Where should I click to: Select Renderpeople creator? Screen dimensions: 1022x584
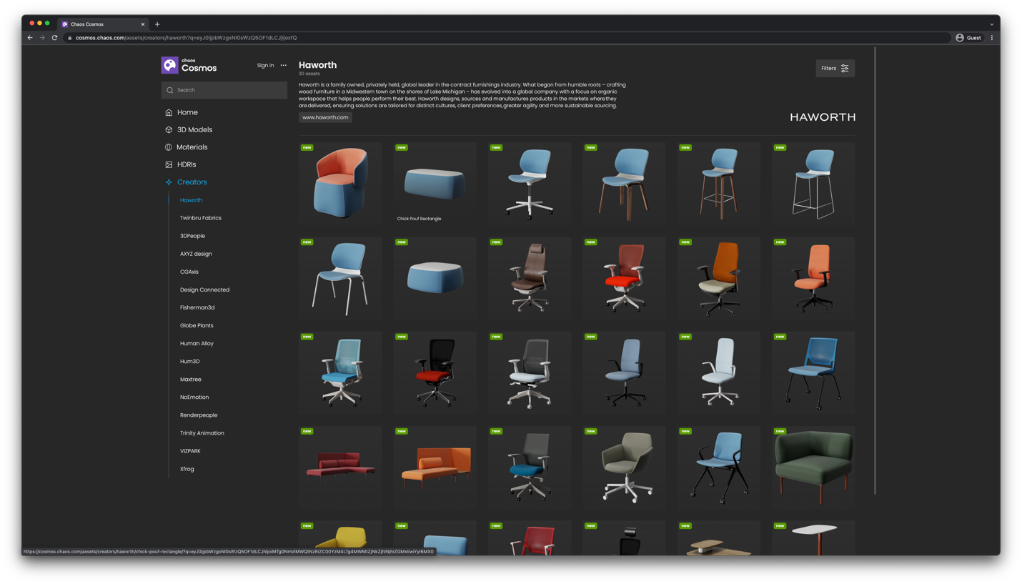coord(199,415)
